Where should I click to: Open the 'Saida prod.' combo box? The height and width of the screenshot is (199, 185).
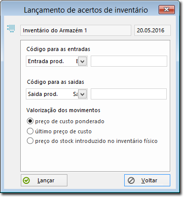(57, 94)
